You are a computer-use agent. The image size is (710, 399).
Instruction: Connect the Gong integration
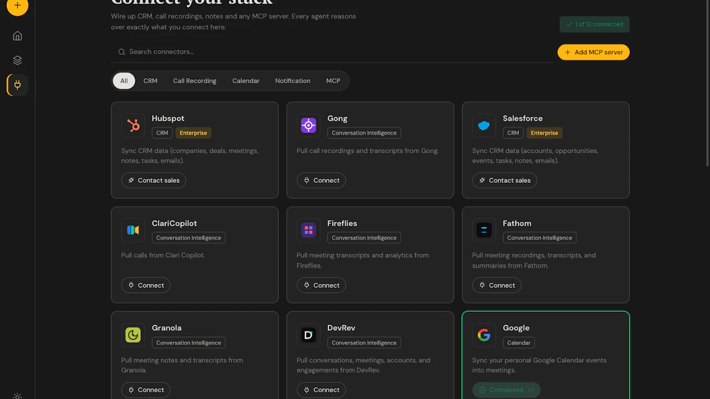pyautogui.click(x=321, y=180)
